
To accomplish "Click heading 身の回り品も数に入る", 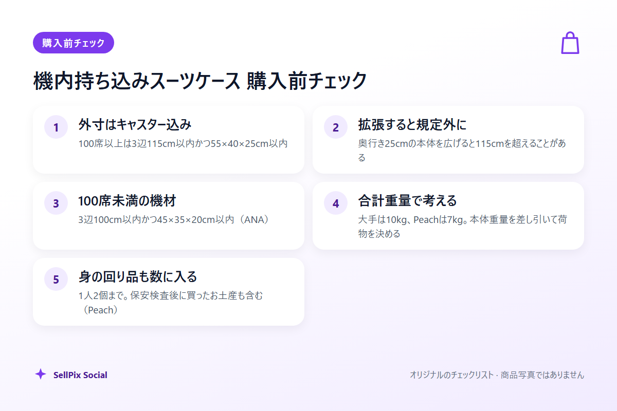I will point(138,276).
